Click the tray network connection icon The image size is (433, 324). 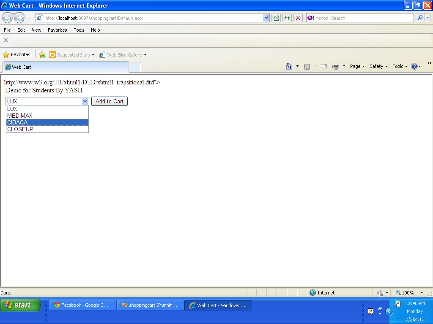tap(397, 304)
